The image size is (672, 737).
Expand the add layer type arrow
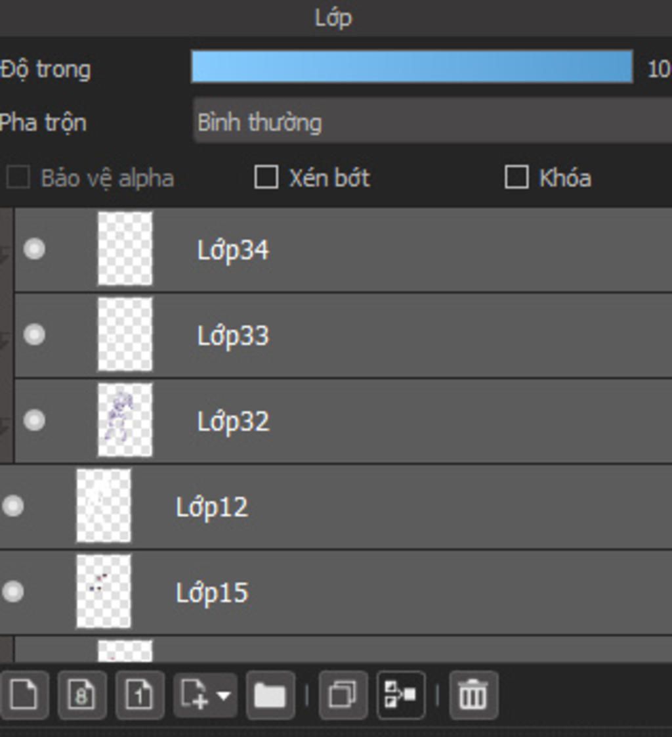tap(224, 694)
